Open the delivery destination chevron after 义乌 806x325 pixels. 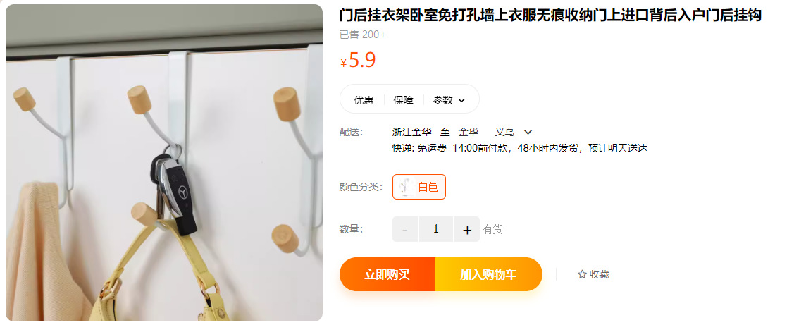tap(528, 132)
